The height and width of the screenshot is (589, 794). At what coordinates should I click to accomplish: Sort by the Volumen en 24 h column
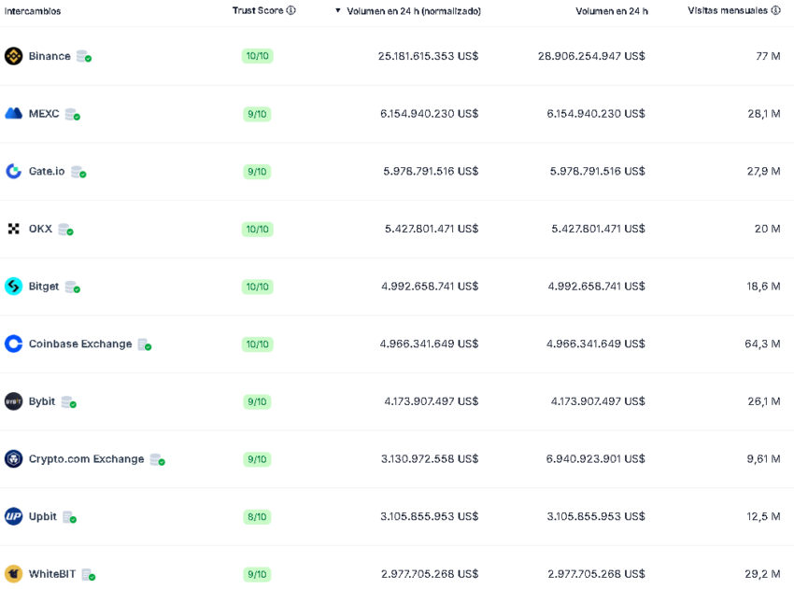click(612, 11)
